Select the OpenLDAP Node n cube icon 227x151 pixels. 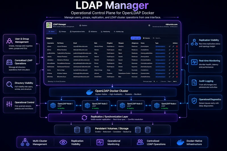click(157, 105)
